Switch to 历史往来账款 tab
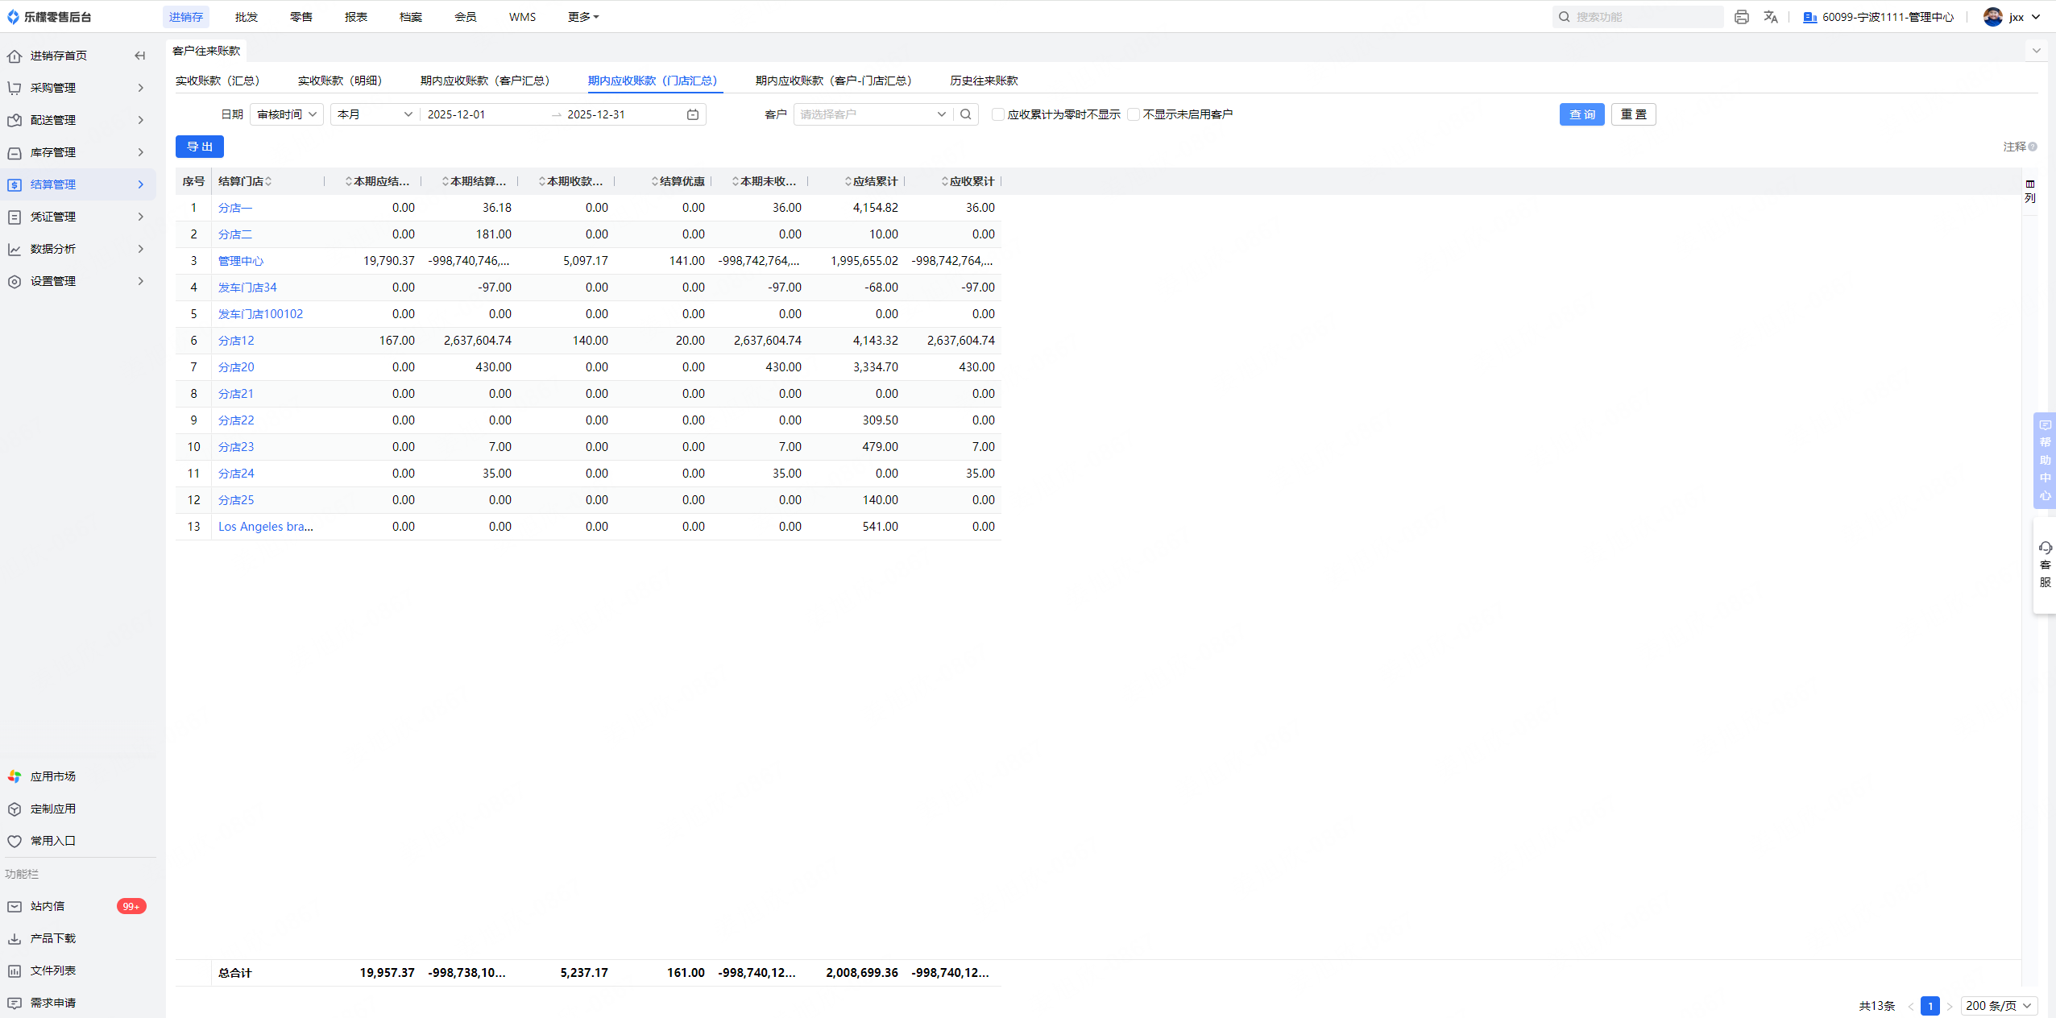Viewport: 2056px width, 1018px height. point(984,81)
